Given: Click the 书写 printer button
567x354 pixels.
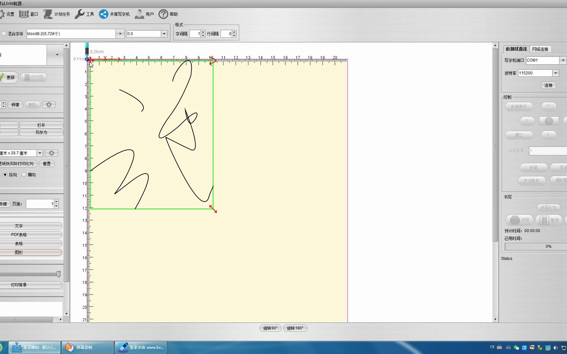Looking at the screenshot, I should (x=520, y=220).
